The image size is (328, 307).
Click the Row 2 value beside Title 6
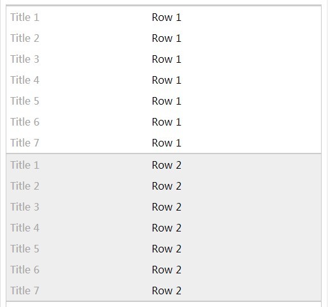(x=166, y=270)
